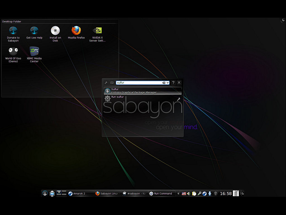286x215 pixels.
Task: Click the Run sulfur command result
Action: pos(117,97)
